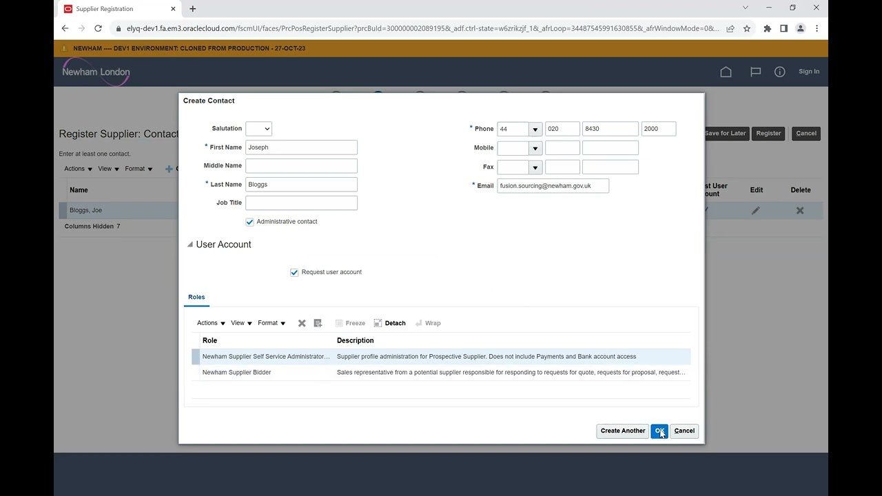Collapse the User Account section
The image size is (882, 496).
coord(190,245)
